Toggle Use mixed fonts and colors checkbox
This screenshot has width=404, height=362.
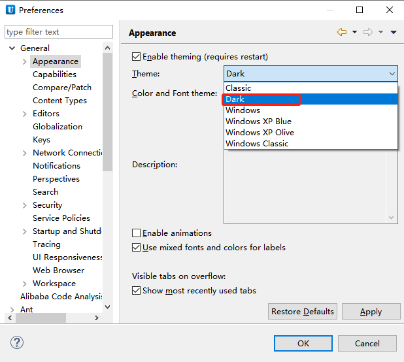click(x=136, y=248)
